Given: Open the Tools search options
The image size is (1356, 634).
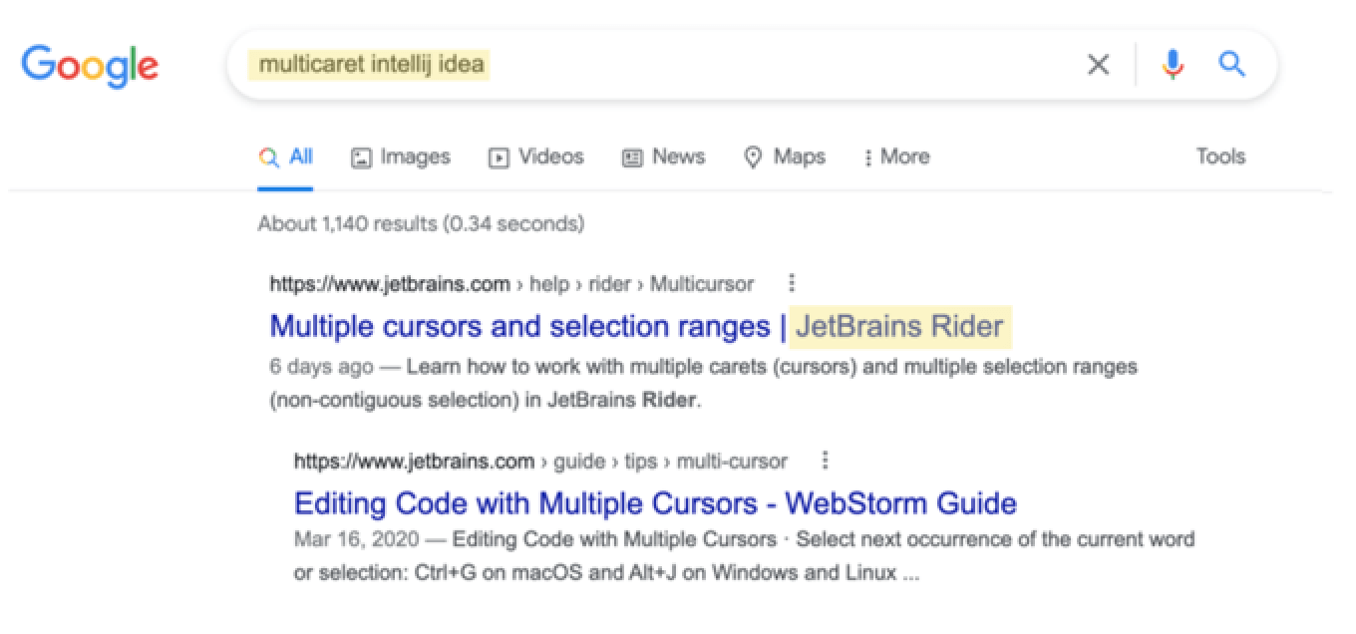Looking at the screenshot, I should (x=1220, y=157).
